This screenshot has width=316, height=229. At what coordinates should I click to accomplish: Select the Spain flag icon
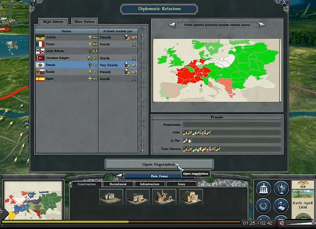[x=40, y=79]
